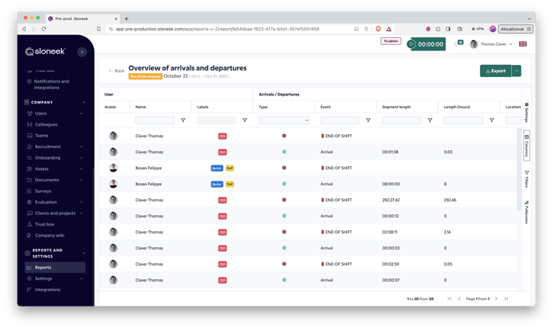Open the Segment length filter funnel

[x=430, y=120]
